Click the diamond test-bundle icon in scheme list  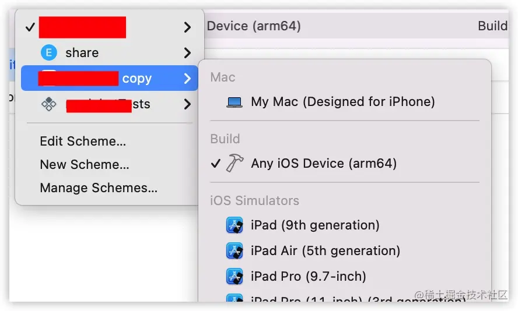click(48, 104)
